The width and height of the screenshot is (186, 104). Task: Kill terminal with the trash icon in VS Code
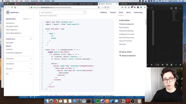(171, 65)
